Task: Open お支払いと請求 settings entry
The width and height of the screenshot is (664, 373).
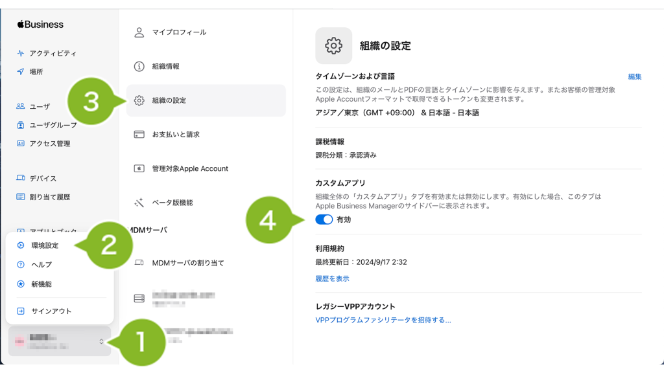Action: (x=206, y=135)
